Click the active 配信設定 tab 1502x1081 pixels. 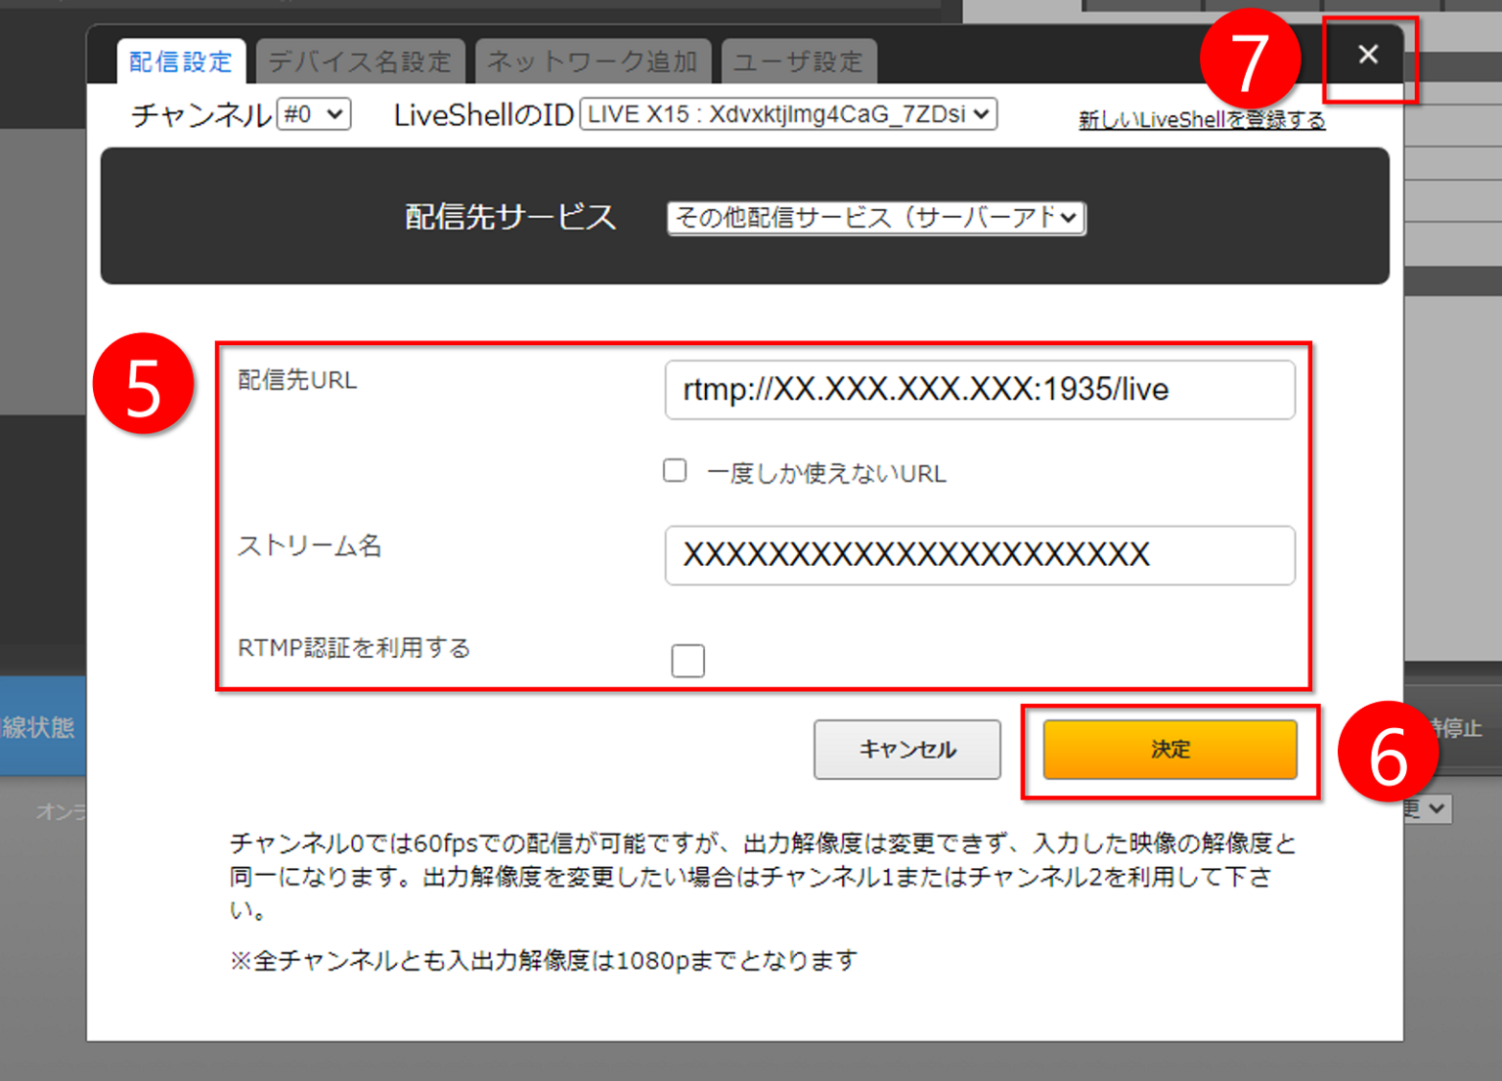pyautogui.click(x=180, y=61)
